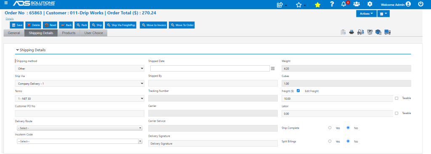Click the delivery truck icon

pyautogui.click(x=388, y=32)
